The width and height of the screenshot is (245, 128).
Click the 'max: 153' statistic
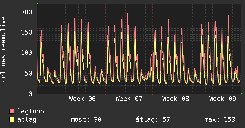point(220,120)
